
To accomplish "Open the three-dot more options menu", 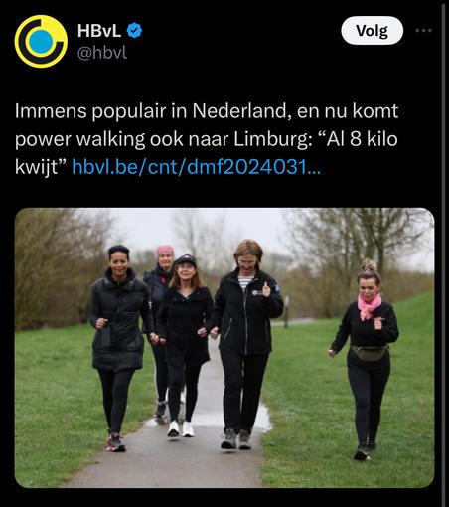I will 424,31.
